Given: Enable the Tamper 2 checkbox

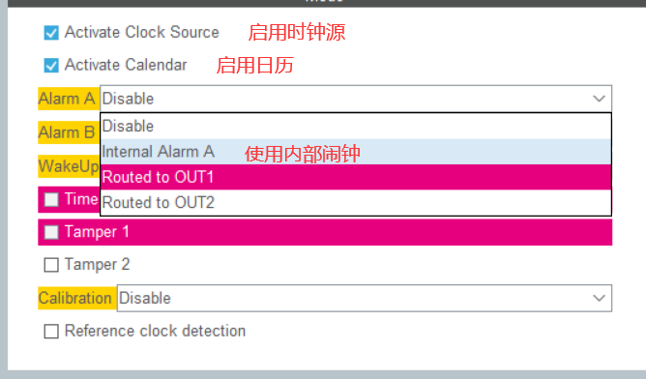Looking at the screenshot, I should [51, 265].
